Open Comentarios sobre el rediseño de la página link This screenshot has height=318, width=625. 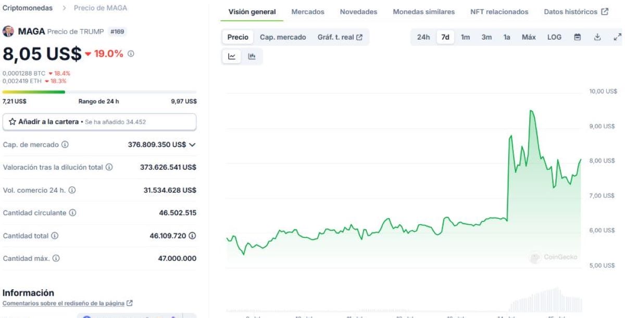click(x=67, y=303)
